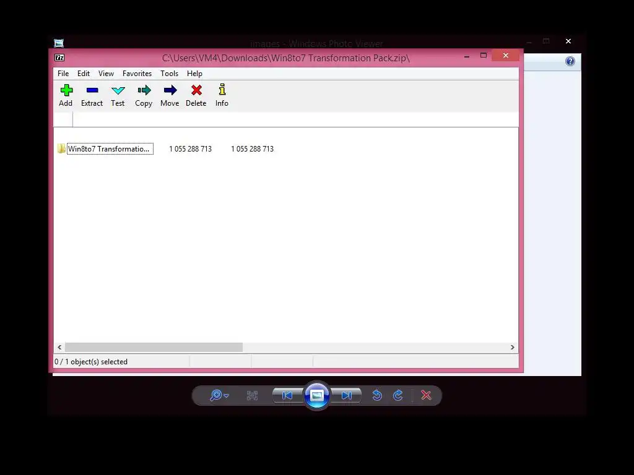Click the folder icon of Win8to7 entry

pyautogui.click(x=61, y=148)
